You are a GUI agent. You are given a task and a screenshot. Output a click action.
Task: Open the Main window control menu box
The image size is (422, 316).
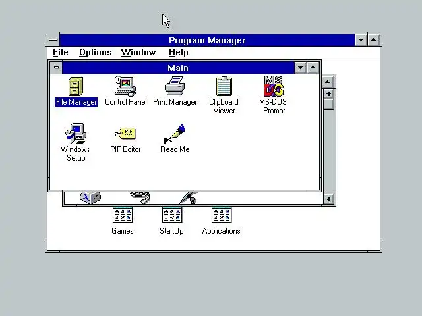[x=56, y=67]
